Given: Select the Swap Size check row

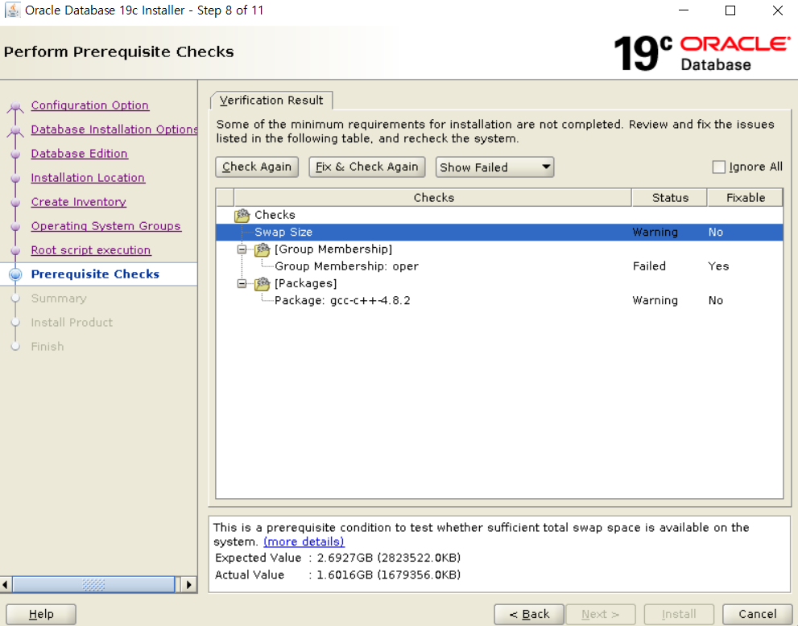Looking at the screenshot, I should [x=499, y=233].
